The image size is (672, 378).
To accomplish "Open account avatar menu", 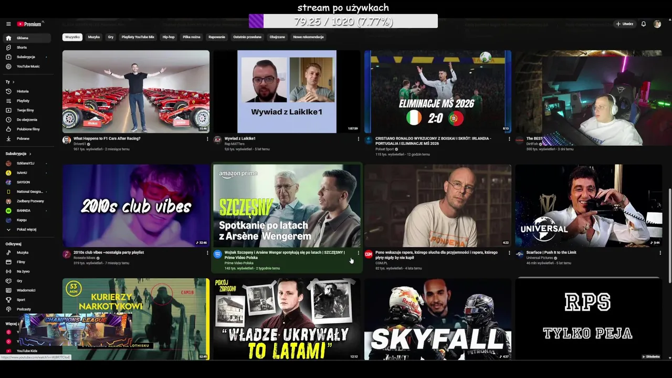I will click(x=657, y=24).
